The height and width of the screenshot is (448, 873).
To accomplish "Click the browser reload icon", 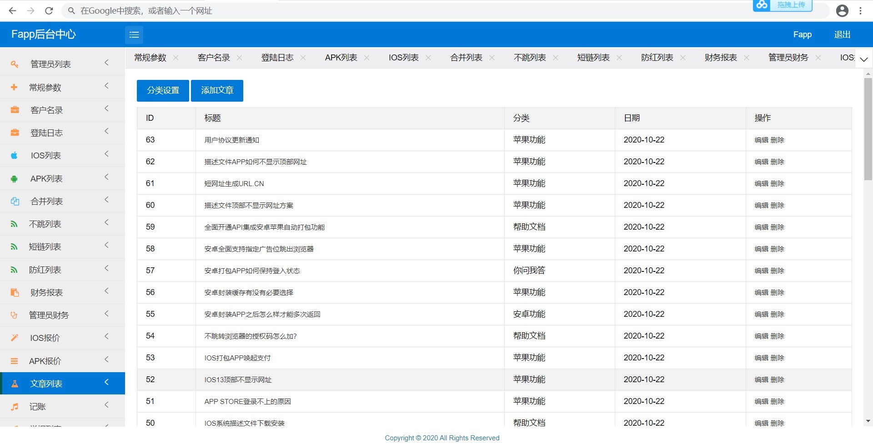I will click(x=49, y=11).
